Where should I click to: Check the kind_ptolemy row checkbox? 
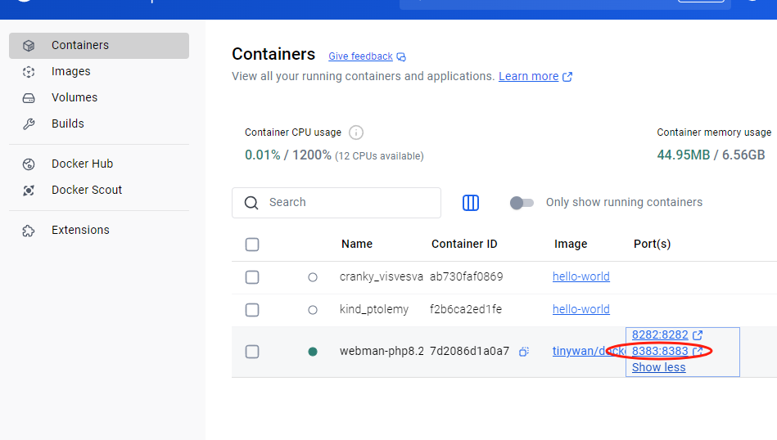[252, 310]
